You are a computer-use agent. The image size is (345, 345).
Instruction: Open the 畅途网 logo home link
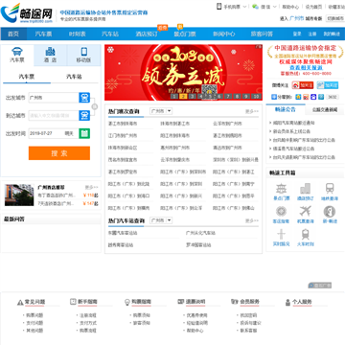27,13
